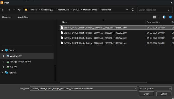Toggle the preview pane
174x99 pixels.
coord(164,17)
